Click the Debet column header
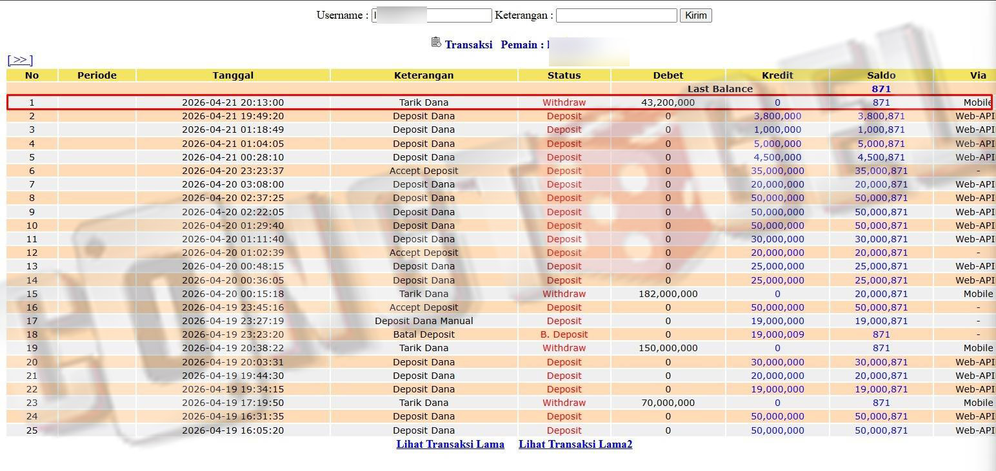996x471 pixels. click(668, 75)
